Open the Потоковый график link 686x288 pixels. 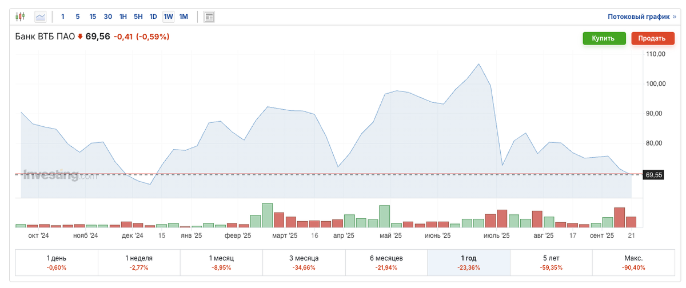(x=641, y=17)
